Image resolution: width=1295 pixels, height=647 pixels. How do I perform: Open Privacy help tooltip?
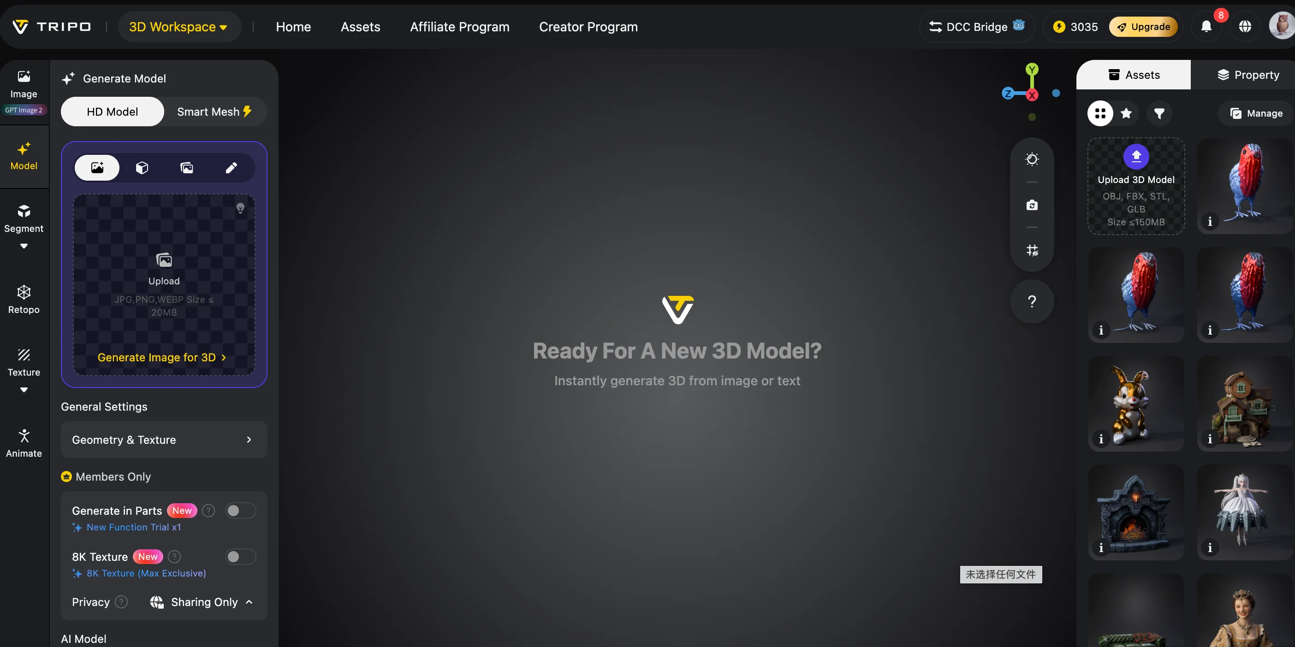pos(121,602)
